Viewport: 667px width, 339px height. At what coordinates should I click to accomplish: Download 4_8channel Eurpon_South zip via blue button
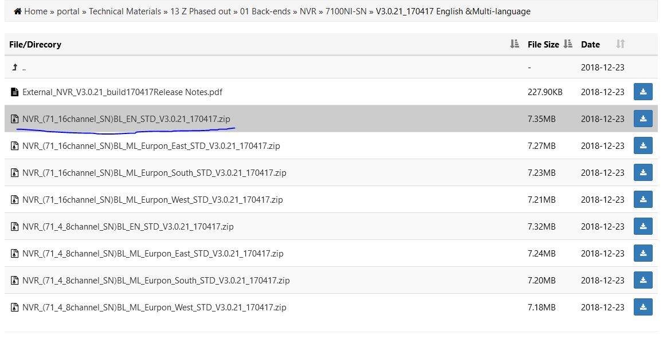(x=643, y=280)
